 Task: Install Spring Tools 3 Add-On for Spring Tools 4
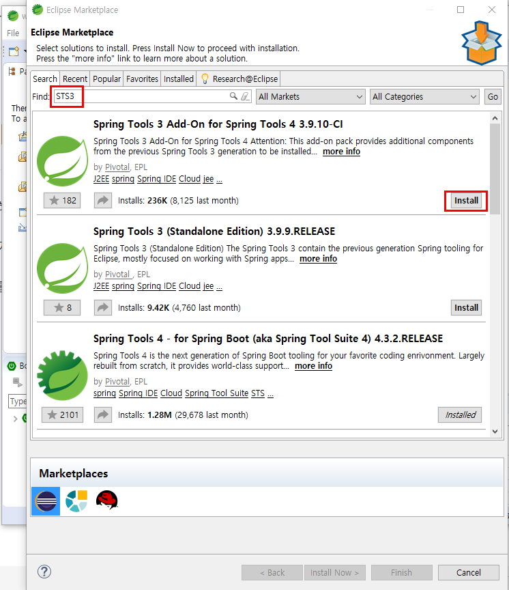[466, 201]
